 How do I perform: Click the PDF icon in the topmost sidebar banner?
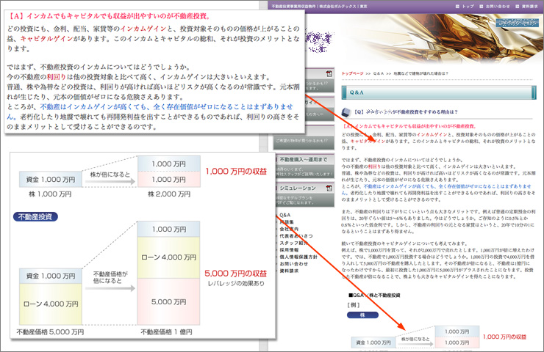329,73
